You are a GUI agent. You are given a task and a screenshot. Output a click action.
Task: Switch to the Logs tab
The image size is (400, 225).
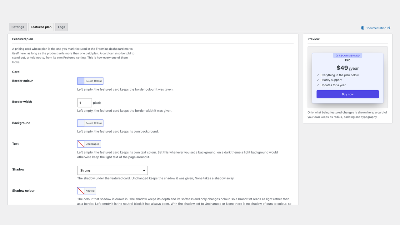pyautogui.click(x=62, y=27)
